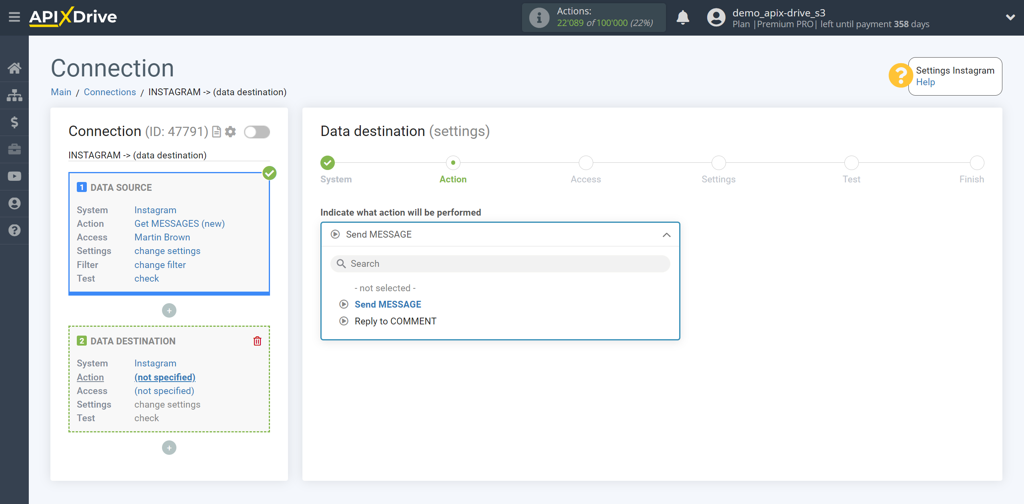Click the Actions usage progress indicator
Image resolution: width=1024 pixels, height=504 pixels.
(x=594, y=17)
